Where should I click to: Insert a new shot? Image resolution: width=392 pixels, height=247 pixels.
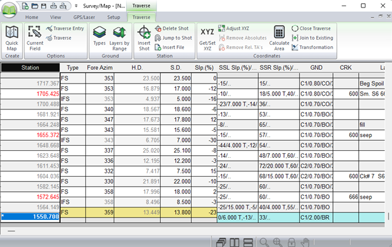[144, 38]
